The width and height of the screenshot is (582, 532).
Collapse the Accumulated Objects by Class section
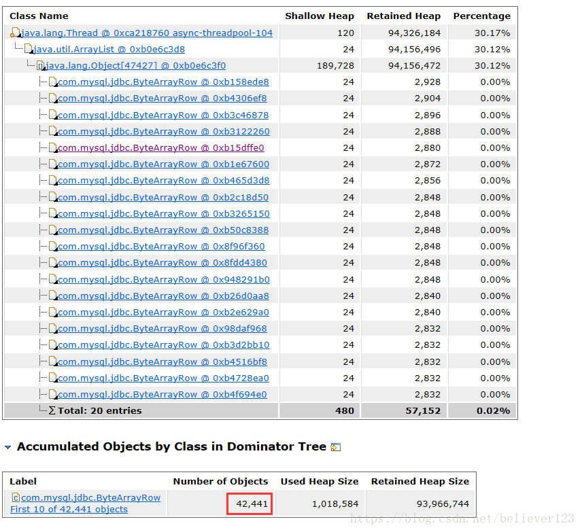coord(8,447)
